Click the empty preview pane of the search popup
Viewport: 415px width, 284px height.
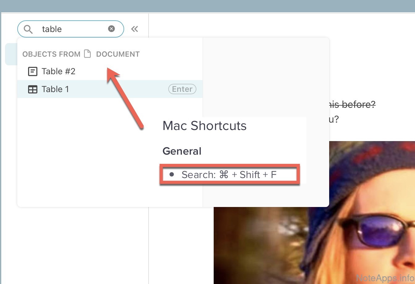pos(266,77)
